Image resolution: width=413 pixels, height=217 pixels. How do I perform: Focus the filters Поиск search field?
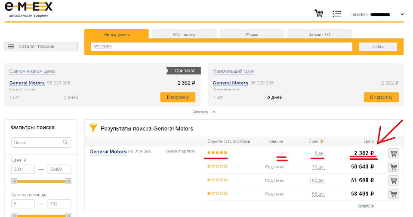(41, 143)
